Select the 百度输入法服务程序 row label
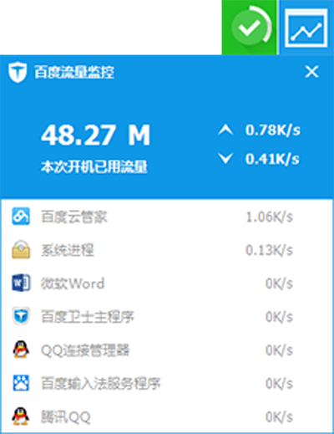Screen dimensions: 334x434 [101, 384]
